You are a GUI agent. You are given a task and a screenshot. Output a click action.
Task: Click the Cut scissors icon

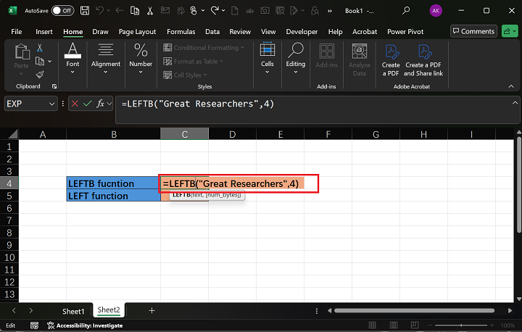[x=40, y=48]
